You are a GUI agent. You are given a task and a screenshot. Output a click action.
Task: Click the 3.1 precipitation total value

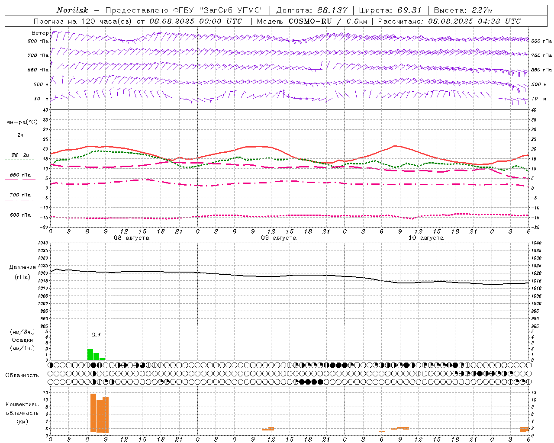tap(96, 335)
